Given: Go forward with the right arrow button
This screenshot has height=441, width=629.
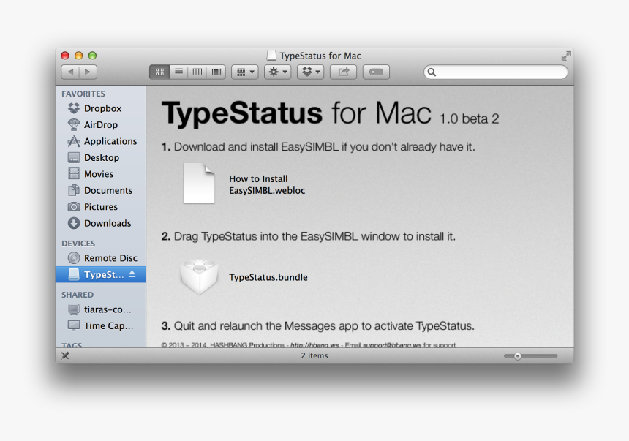Looking at the screenshot, I should [x=88, y=72].
